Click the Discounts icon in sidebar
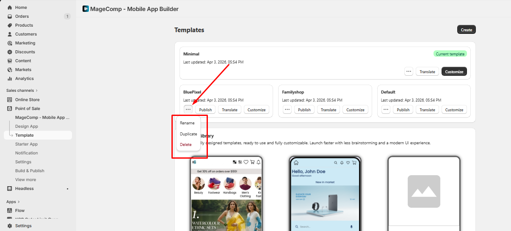This screenshot has width=511, height=231. coord(10,52)
